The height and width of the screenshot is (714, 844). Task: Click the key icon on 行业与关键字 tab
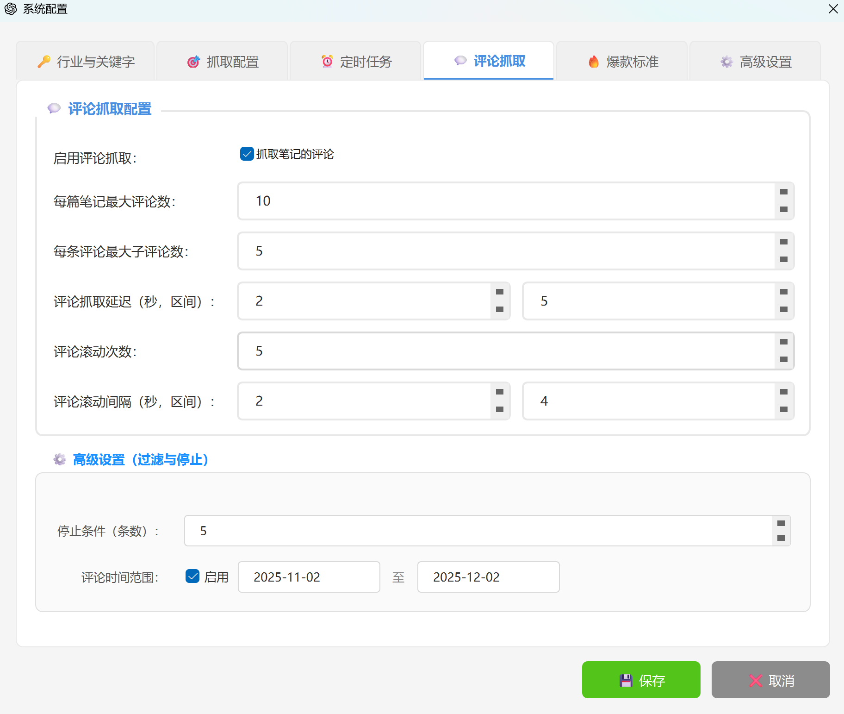44,62
